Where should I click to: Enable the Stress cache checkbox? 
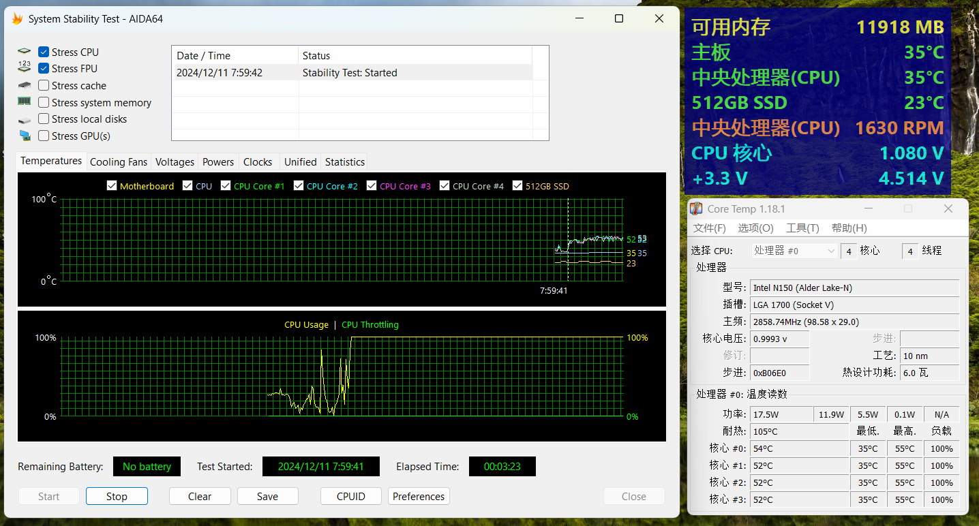44,85
